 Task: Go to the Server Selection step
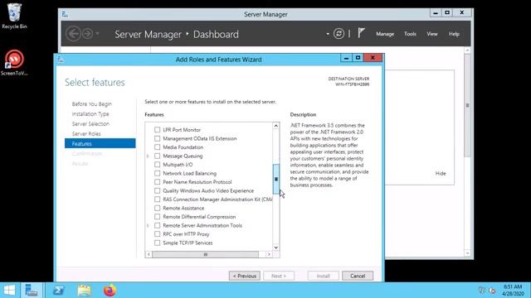pos(90,123)
